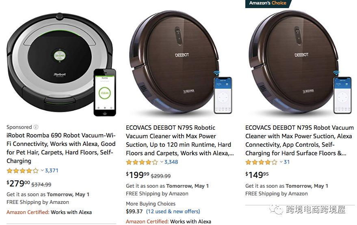
Task: View the 3,348 DEEBOT reviews
Action: (171, 162)
